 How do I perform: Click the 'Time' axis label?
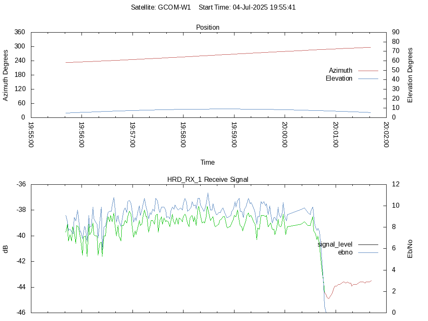[207, 163]
